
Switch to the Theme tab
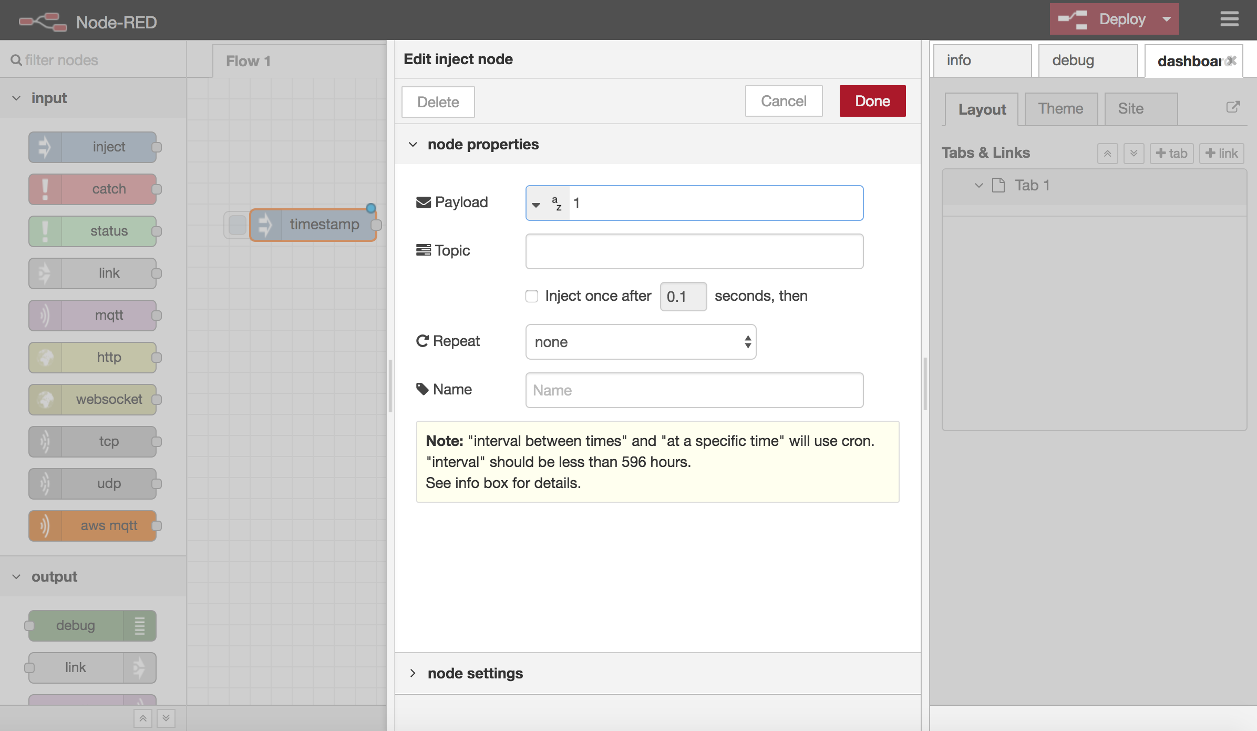coord(1060,109)
